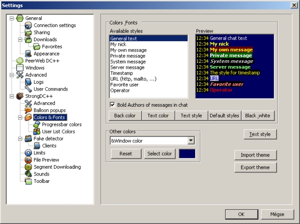Viewport: 300px width, 224px height.
Task: Click the Sharing folder icon
Action: [29, 33]
